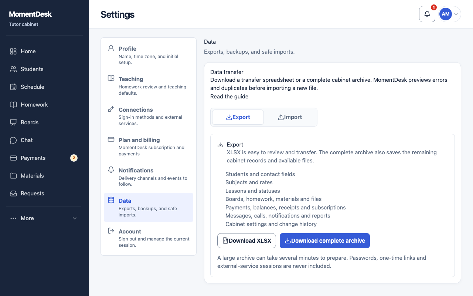Open Profile settings section
The image size is (473, 296).
pos(149,55)
